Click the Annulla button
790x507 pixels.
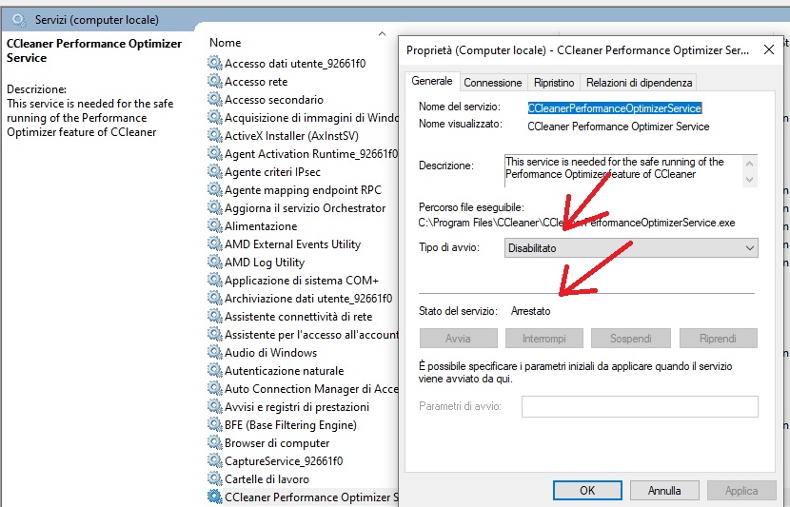pyautogui.click(x=664, y=491)
